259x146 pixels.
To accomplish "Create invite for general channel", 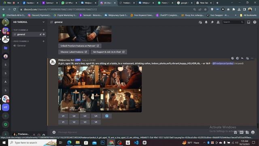I will (40, 34).
